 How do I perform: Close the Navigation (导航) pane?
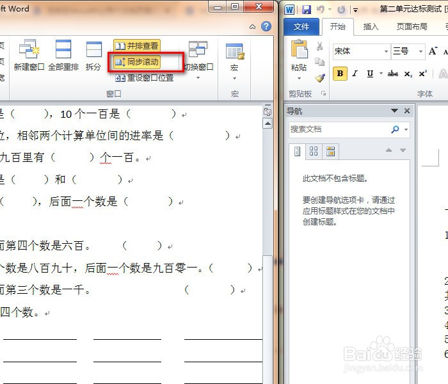click(x=407, y=111)
